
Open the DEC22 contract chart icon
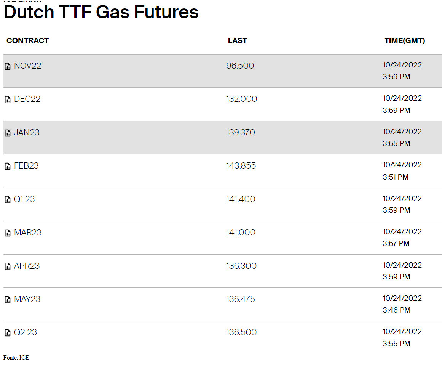[x=8, y=100]
